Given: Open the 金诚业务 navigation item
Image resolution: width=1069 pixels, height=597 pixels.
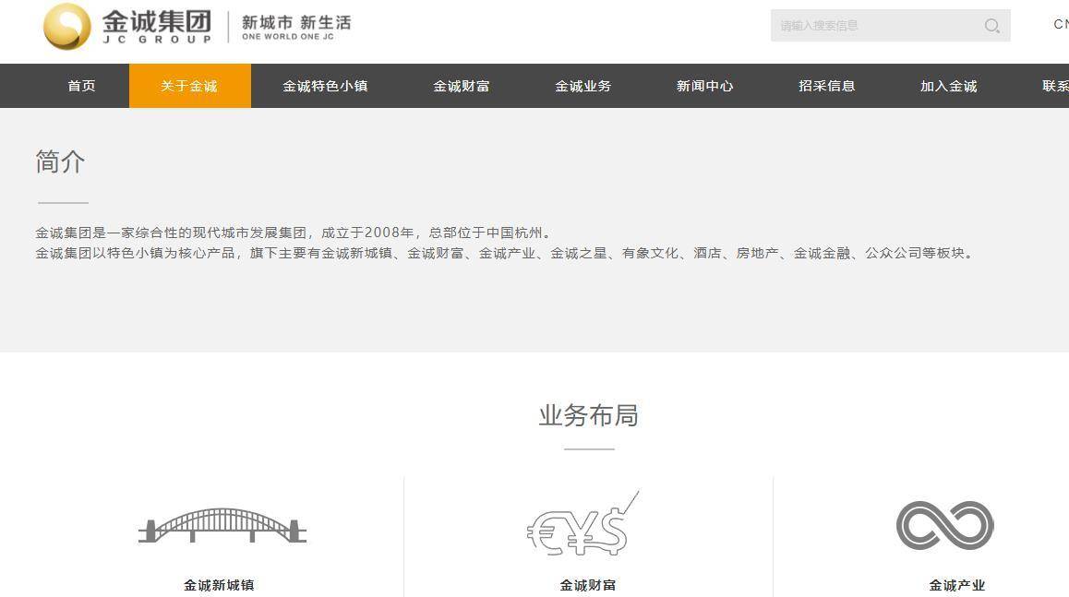Looking at the screenshot, I should coord(583,85).
